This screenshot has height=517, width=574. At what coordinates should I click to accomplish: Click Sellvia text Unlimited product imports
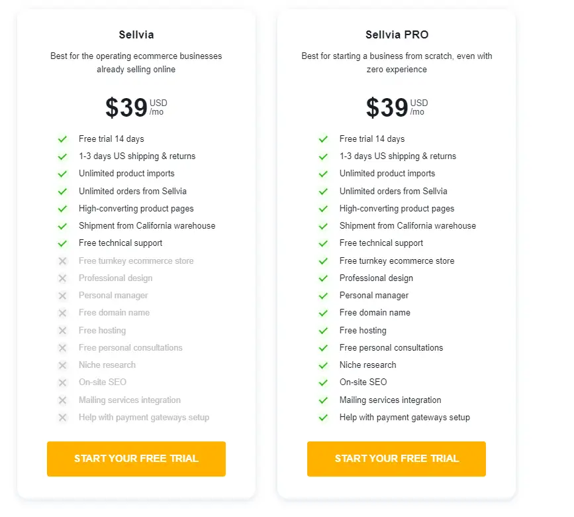pos(126,174)
